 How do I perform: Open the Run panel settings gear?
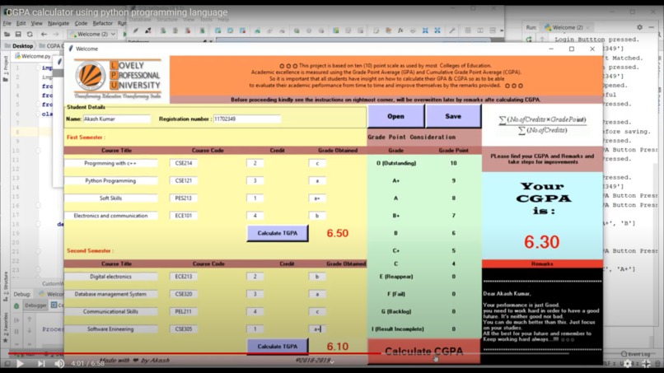[x=639, y=27]
